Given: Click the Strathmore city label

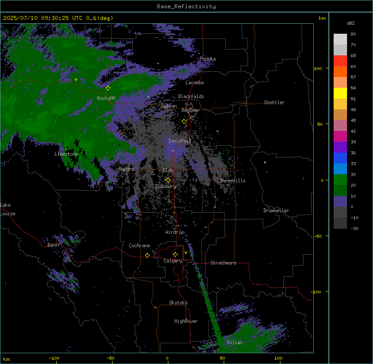Looking at the screenshot, I should 223,263.
